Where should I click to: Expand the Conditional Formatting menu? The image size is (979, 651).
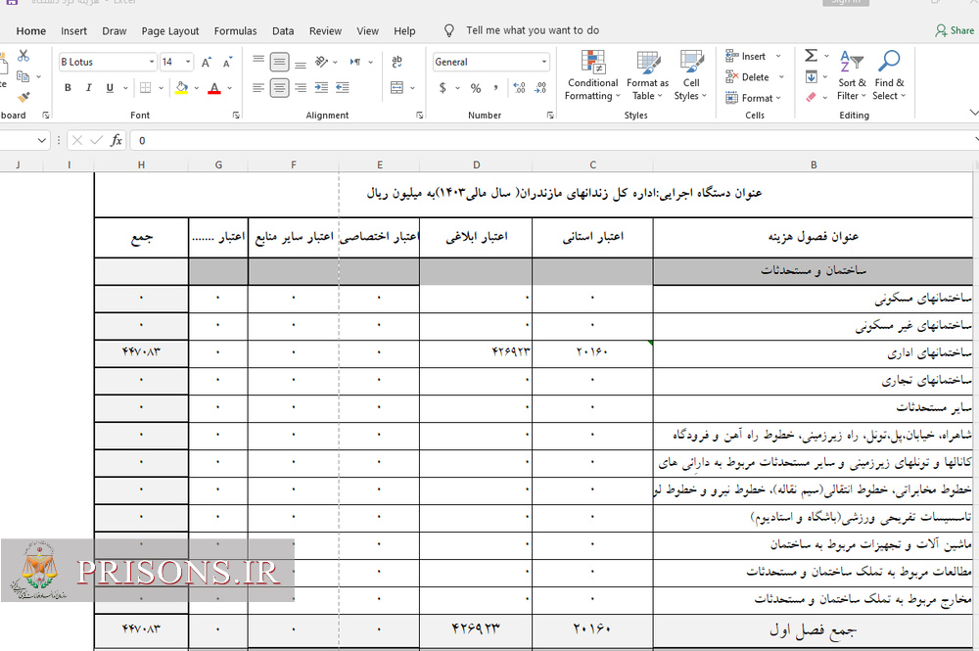592,75
